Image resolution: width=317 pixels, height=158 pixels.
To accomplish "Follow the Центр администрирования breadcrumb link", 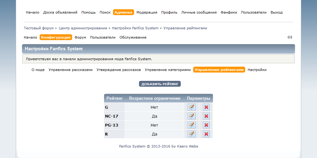I will [x=83, y=28].
